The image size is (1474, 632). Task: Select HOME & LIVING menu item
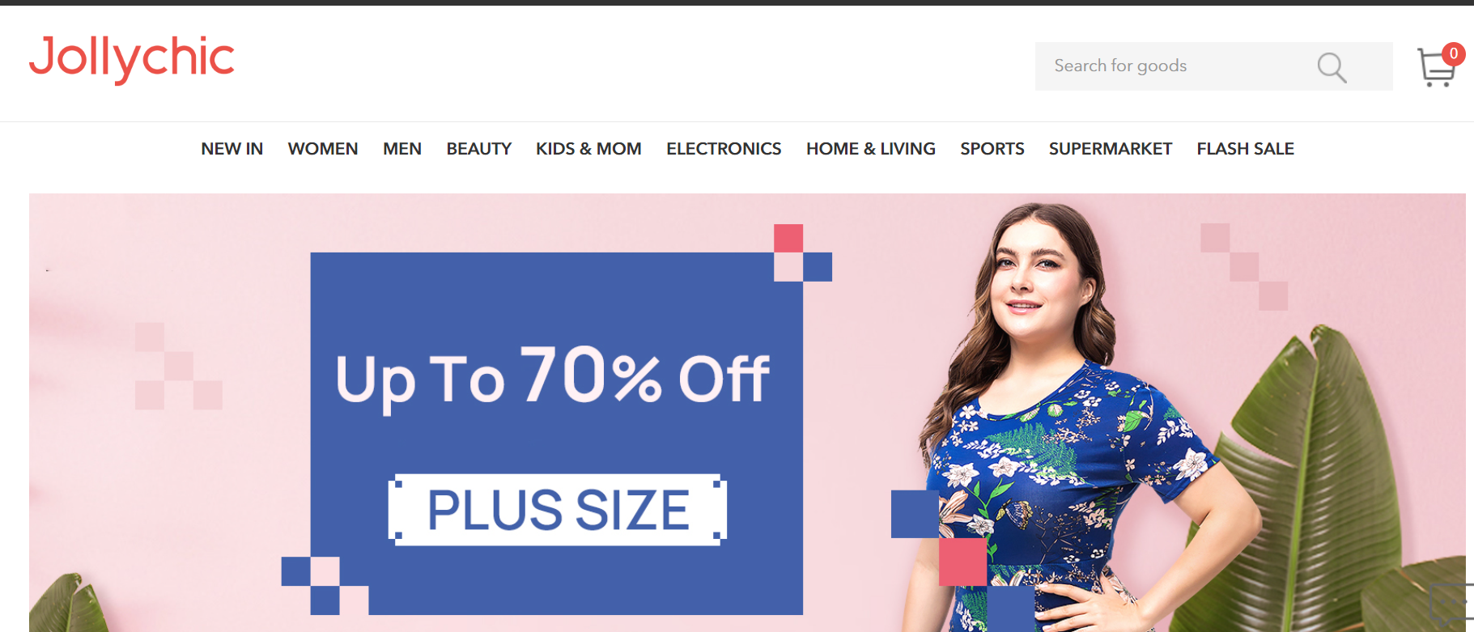click(x=871, y=149)
